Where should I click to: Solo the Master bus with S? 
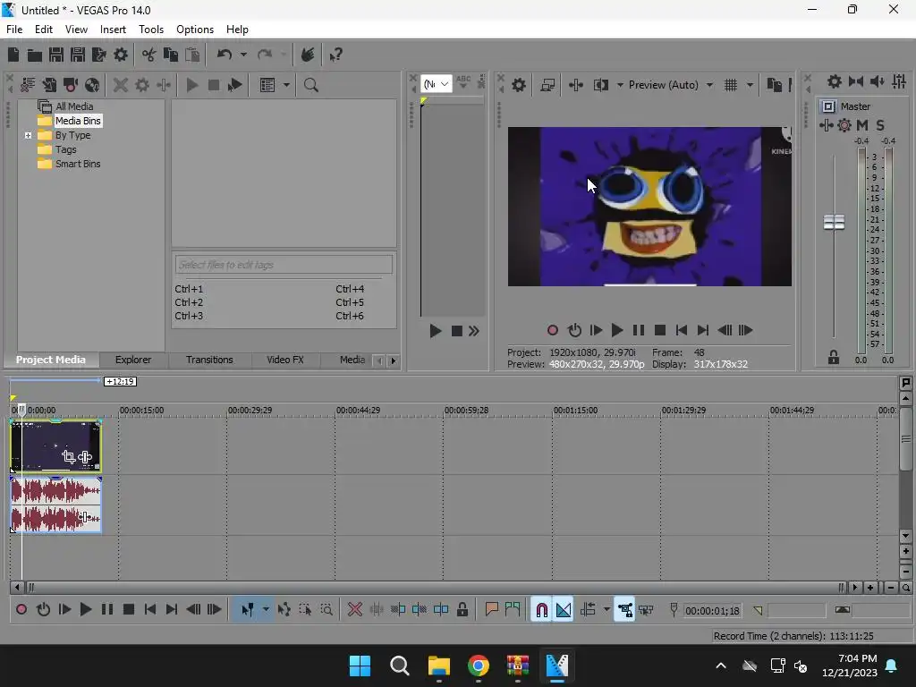tap(880, 125)
